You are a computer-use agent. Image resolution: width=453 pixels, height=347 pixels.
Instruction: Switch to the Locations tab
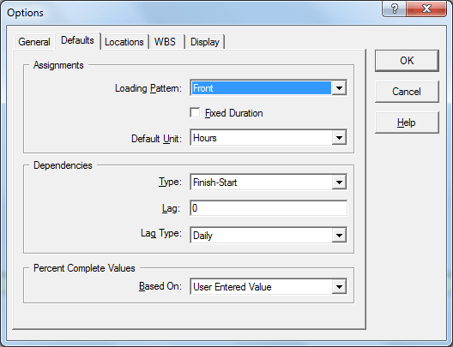pos(124,42)
